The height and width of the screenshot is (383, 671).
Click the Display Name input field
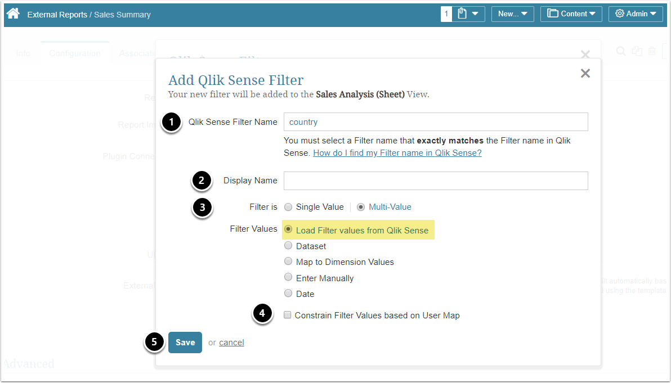[x=436, y=181]
